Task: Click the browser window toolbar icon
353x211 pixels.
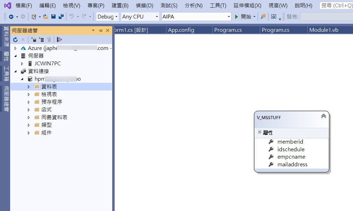Action: (x=274, y=16)
